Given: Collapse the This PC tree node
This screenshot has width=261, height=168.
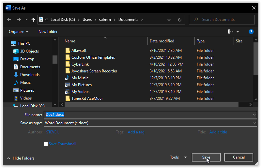Looking at the screenshot, I should (x=7, y=43).
